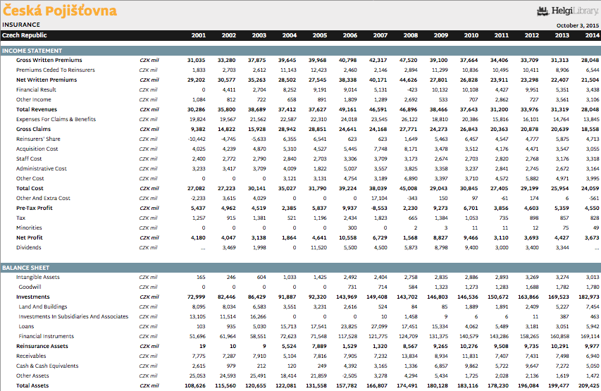Viewport: 601px width, 391px height.
Task: Click the Czech Republic header label
Action: pyautogui.click(x=25, y=35)
